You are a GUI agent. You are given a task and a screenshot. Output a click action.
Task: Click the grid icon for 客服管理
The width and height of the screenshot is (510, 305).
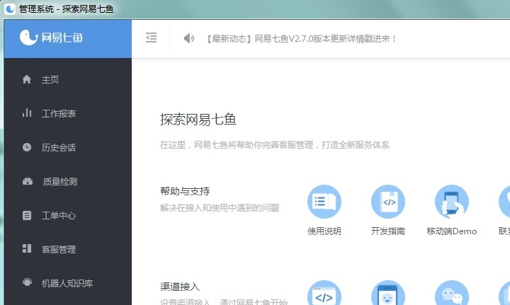27,248
